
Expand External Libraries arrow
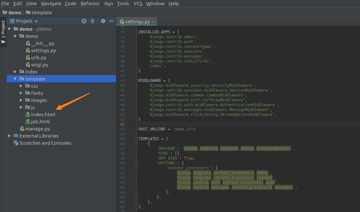coord(9,136)
